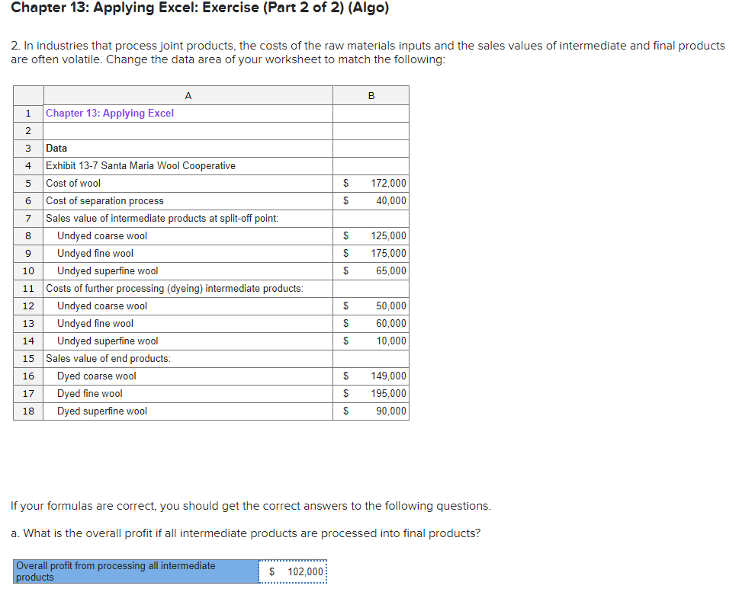Click the overall profit answer box showing $102,000
This screenshot has width=742, height=608.
pyautogui.click(x=293, y=571)
